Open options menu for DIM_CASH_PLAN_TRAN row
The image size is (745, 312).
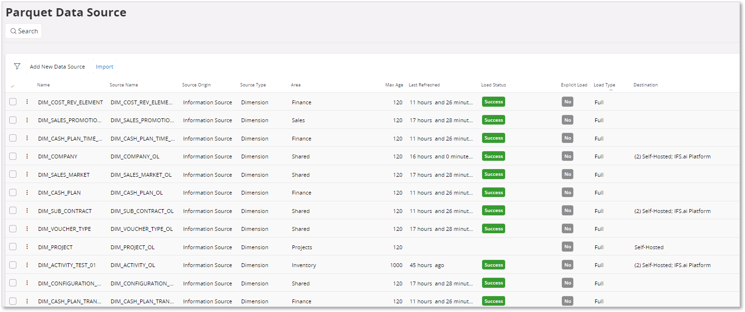pyautogui.click(x=27, y=301)
